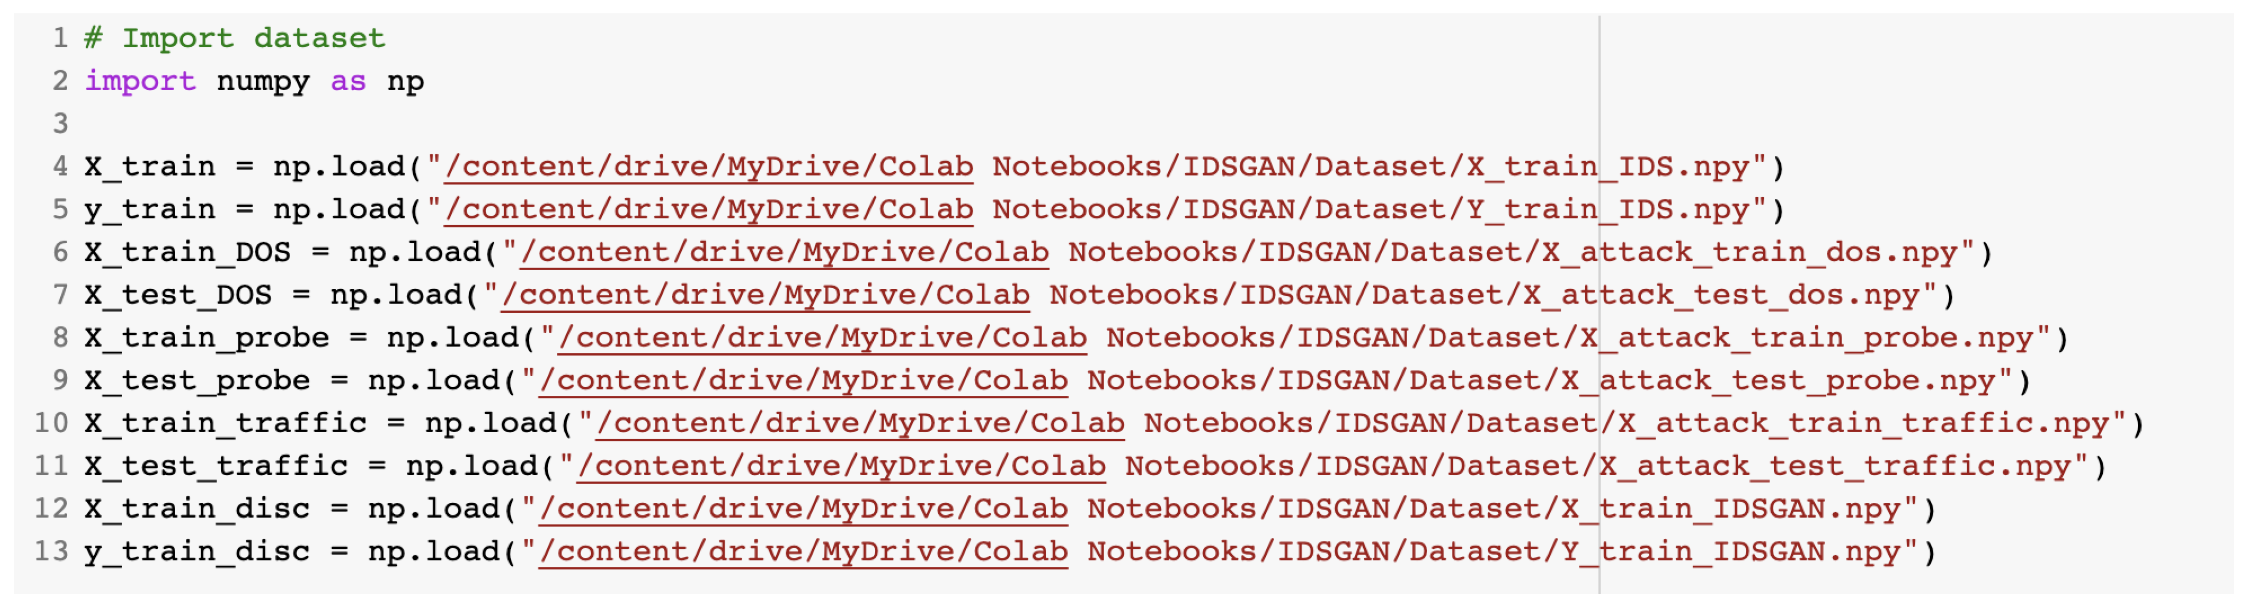Viewport: 2246px width, 606px height.
Task: Click the purple 'import' keyword
Action: click(140, 81)
